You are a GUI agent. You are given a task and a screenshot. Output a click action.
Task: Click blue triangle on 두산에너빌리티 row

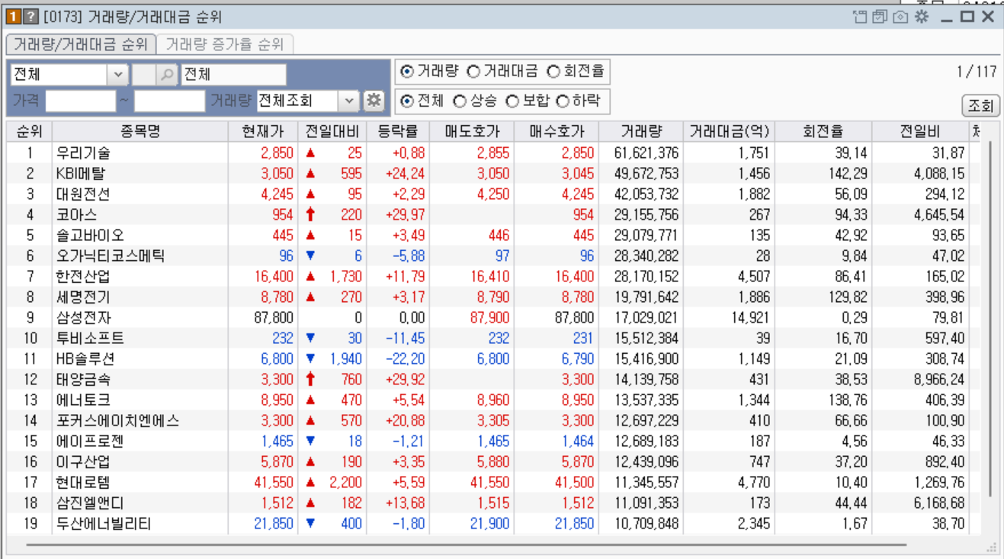(310, 524)
